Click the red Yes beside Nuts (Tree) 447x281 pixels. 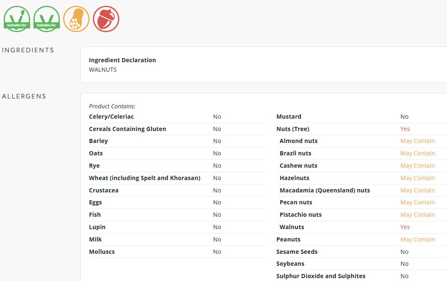pos(405,129)
